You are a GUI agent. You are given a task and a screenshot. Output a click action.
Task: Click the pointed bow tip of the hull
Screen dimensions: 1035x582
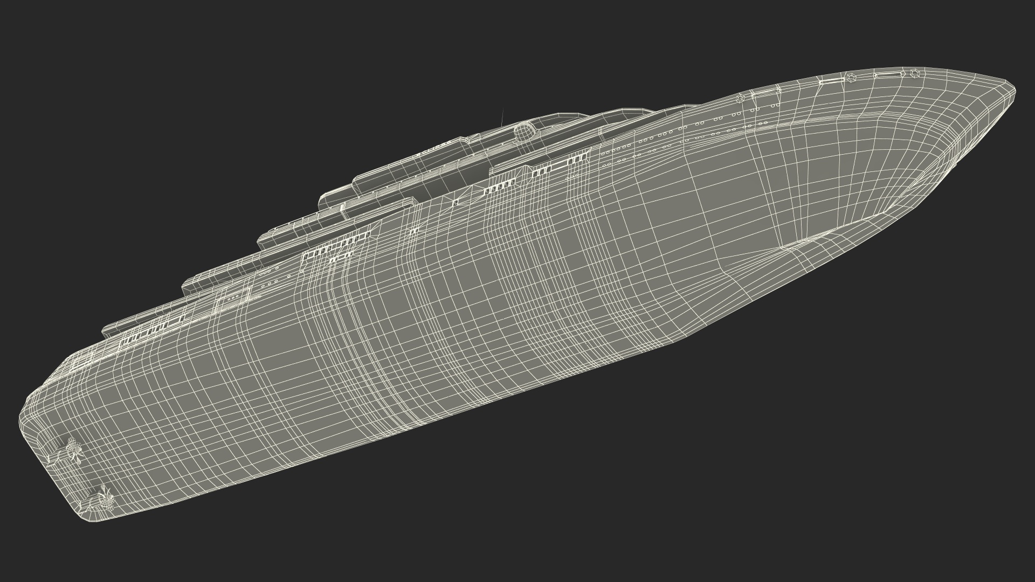1012,90
